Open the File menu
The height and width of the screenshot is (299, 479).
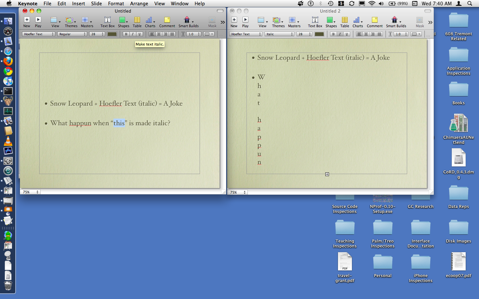coord(47,3)
